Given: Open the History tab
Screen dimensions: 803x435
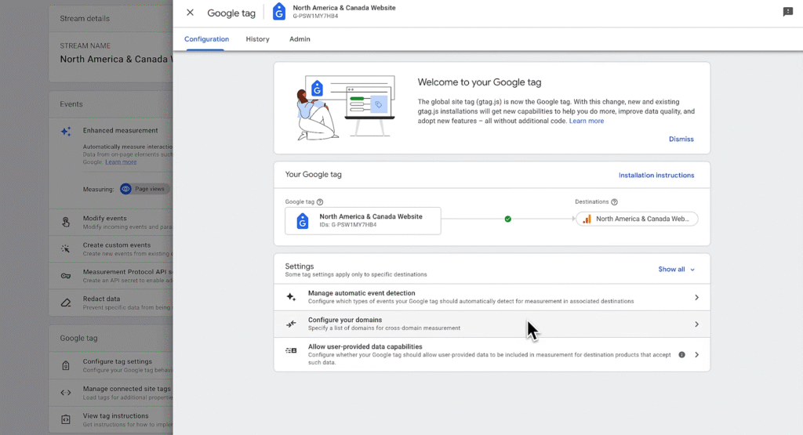Looking at the screenshot, I should coord(257,39).
